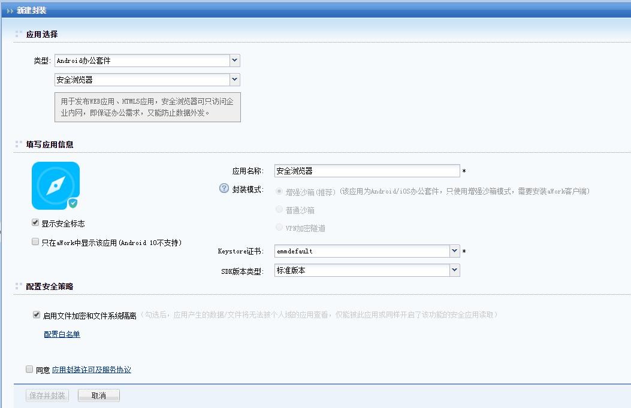Select the 增强沙箱(推荐) radio button
This screenshot has width=631, height=408.
tap(279, 191)
